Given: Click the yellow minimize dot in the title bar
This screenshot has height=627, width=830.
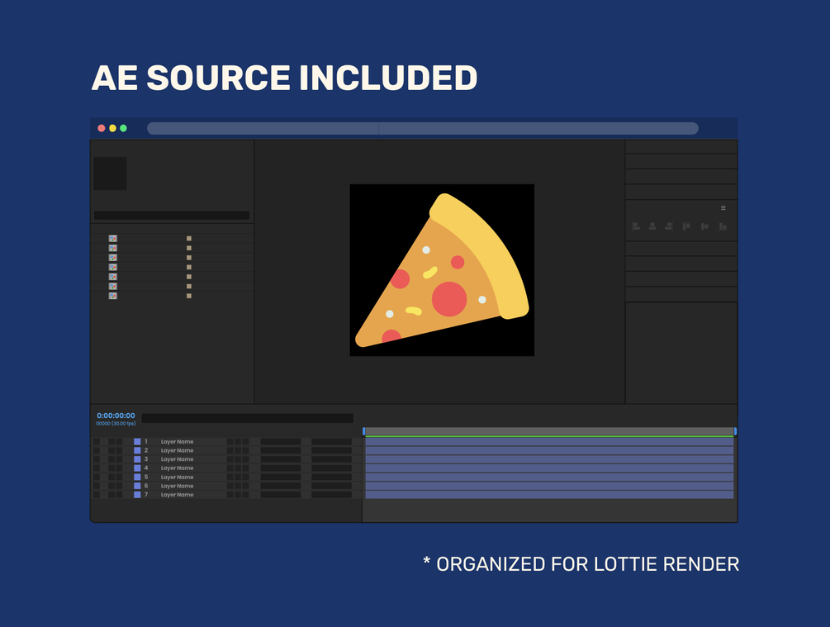Looking at the screenshot, I should pos(112,128).
